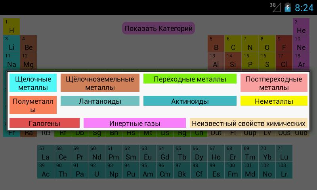Select Holmium (Ho) cell
The height and width of the screenshot is (190, 317).
click(216, 153)
